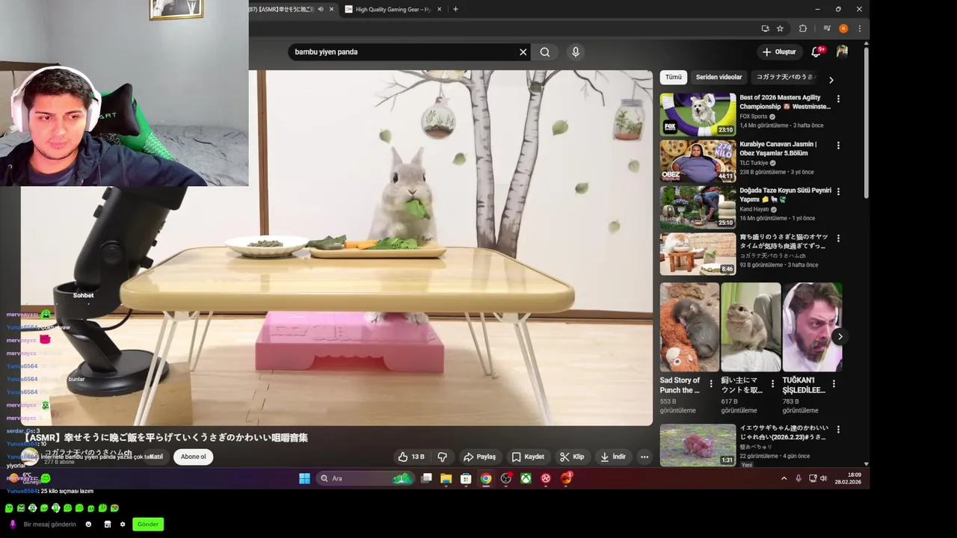Open more actions for the video

(644, 457)
